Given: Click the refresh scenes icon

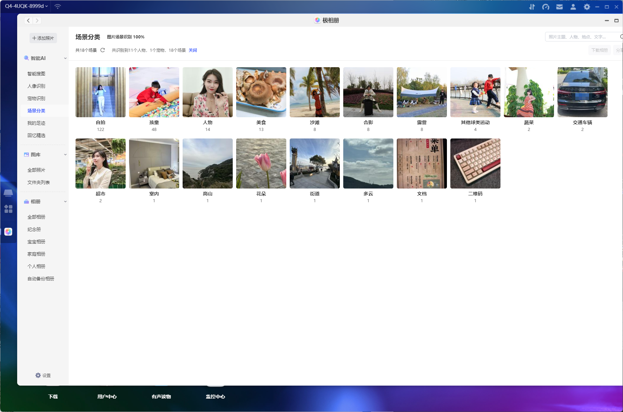Looking at the screenshot, I should 103,50.
